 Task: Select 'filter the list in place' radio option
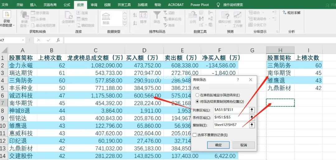click(197, 95)
